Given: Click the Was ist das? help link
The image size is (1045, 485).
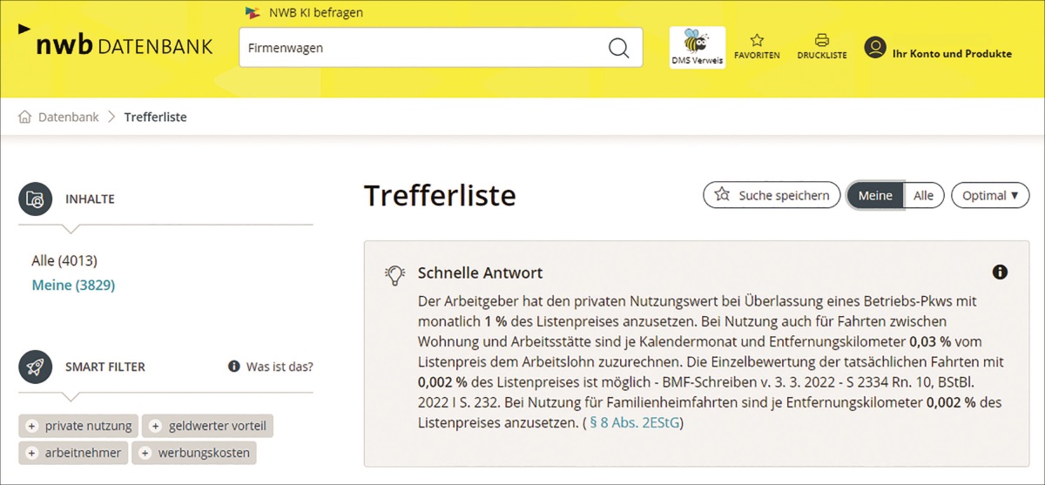Looking at the screenshot, I should click(279, 367).
